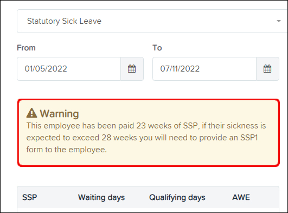Viewport: 288px width, 213px height.
Task: Click the SSP column header
Action: click(30, 197)
